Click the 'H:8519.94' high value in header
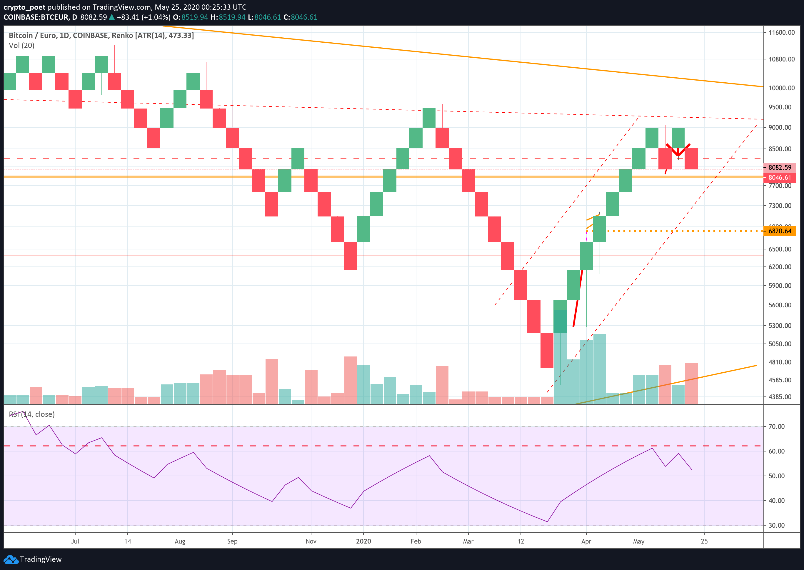The width and height of the screenshot is (804, 570). tap(228, 17)
